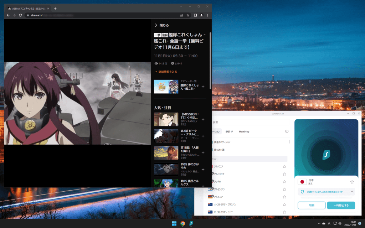Click 一時停止する to pause VPN
This screenshot has width=365, height=228.
click(341, 206)
